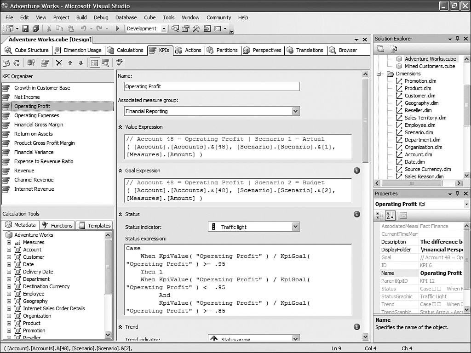This screenshot has width=471, height=353.
Task: Expand the Account dimension node
Action: click(9, 250)
